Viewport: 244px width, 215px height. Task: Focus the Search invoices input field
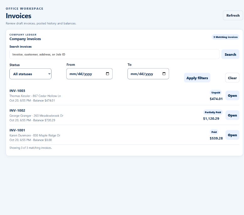click(114, 54)
